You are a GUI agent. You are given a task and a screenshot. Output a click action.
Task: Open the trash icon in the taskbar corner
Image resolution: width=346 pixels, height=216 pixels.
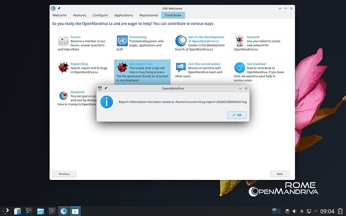(x=340, y=211)
